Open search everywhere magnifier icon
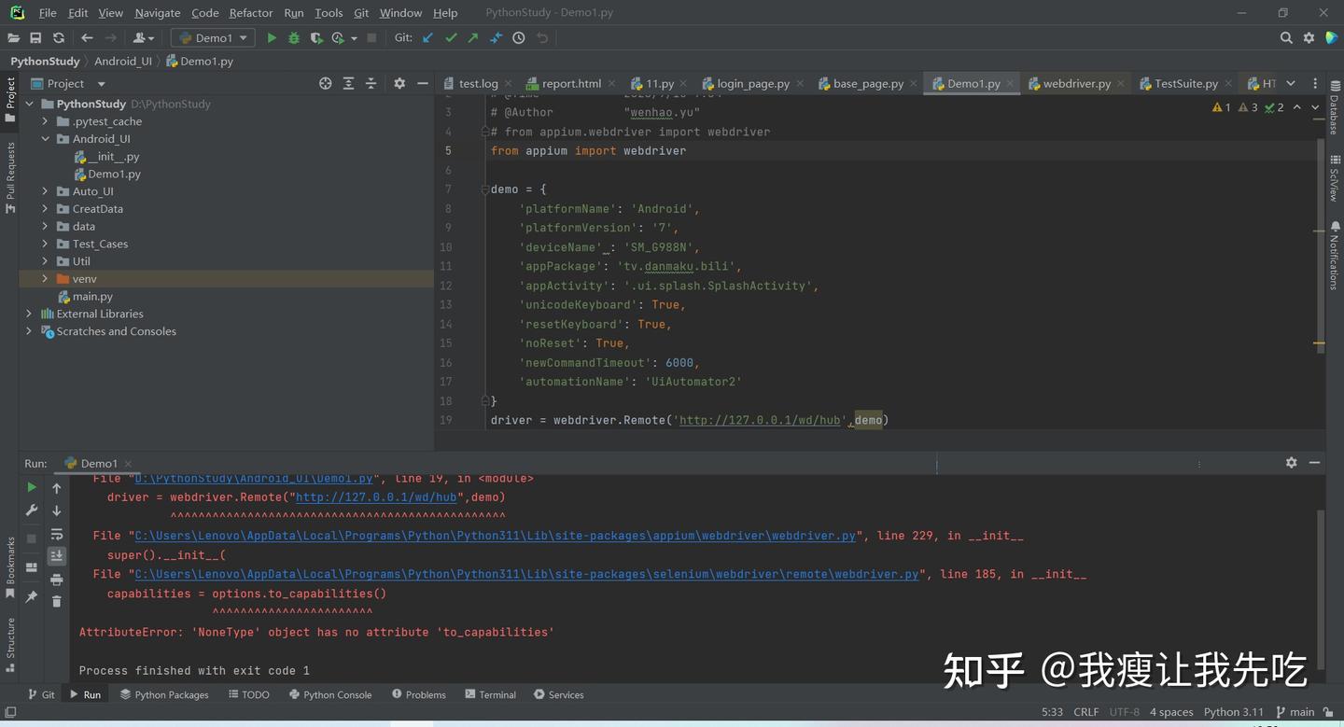The image size is (1344, 727). (1286, 38)
